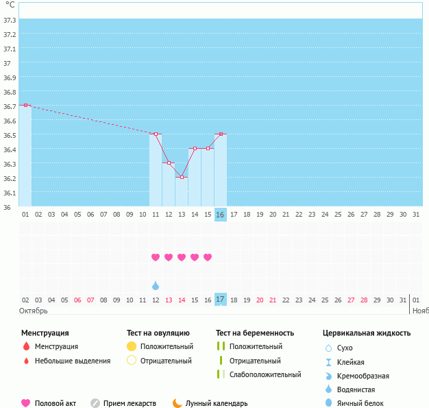Select the yellow Положительный ovulation test icon
Image resolution: width=429 pixels, height=408 pixels.
click(x=132, y=347)
